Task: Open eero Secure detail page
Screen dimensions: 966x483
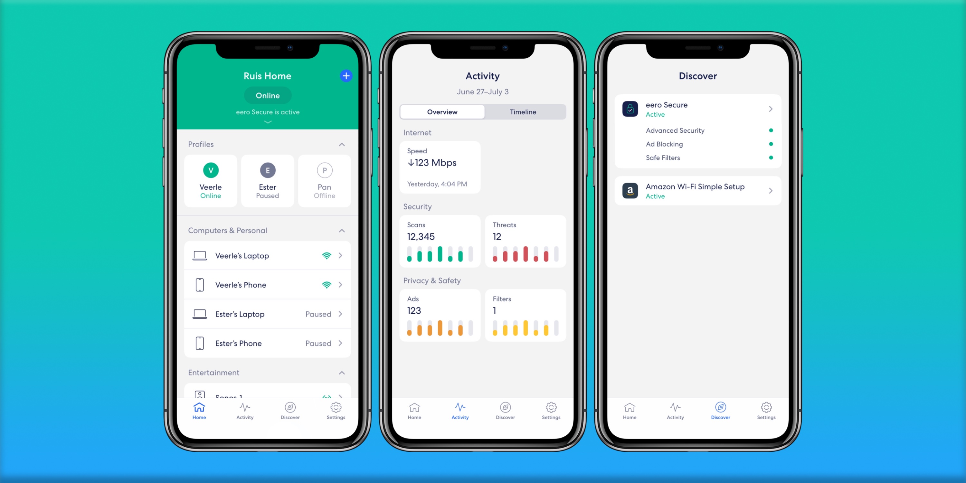Action: coord(699,109)
